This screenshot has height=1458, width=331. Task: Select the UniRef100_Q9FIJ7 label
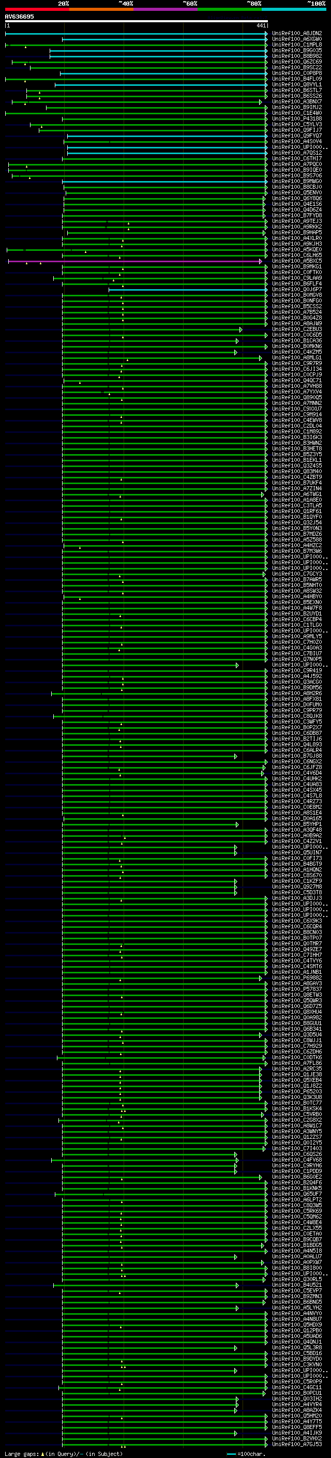click(297, 130)
